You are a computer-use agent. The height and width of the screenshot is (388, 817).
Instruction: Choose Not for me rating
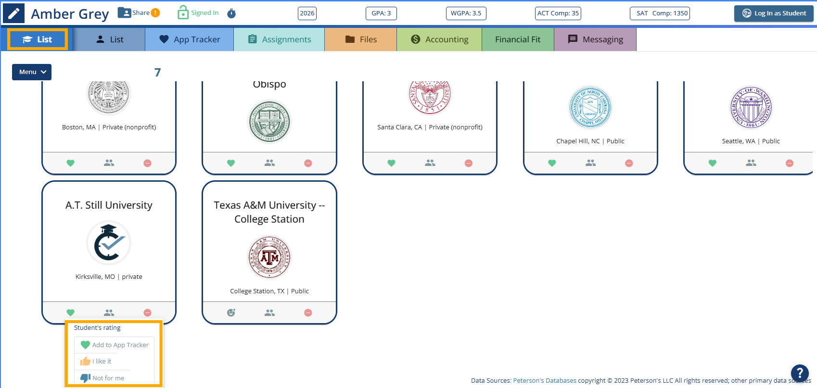tap(102, 378)
